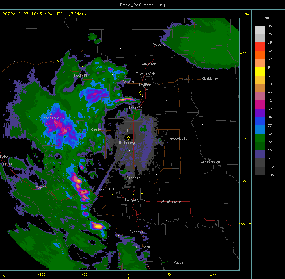Click the Okotoks city label
The height and width of the screenshot is (279, 285).
(x=136, y=232)
